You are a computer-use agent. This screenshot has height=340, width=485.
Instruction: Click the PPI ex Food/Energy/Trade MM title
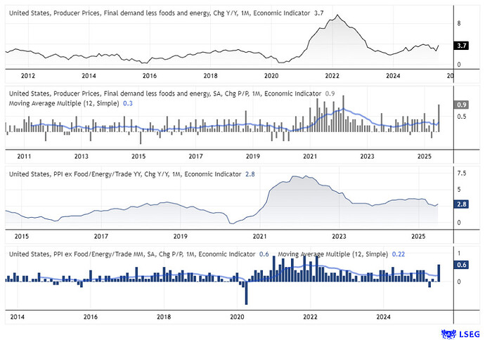point(132,254)
